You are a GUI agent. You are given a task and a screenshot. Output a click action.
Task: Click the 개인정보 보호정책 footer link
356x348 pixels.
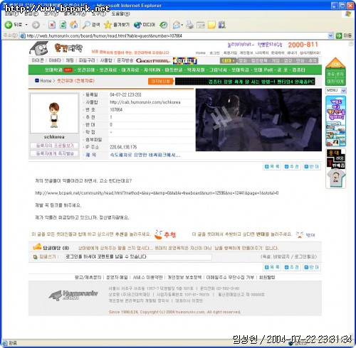[184, 277]
